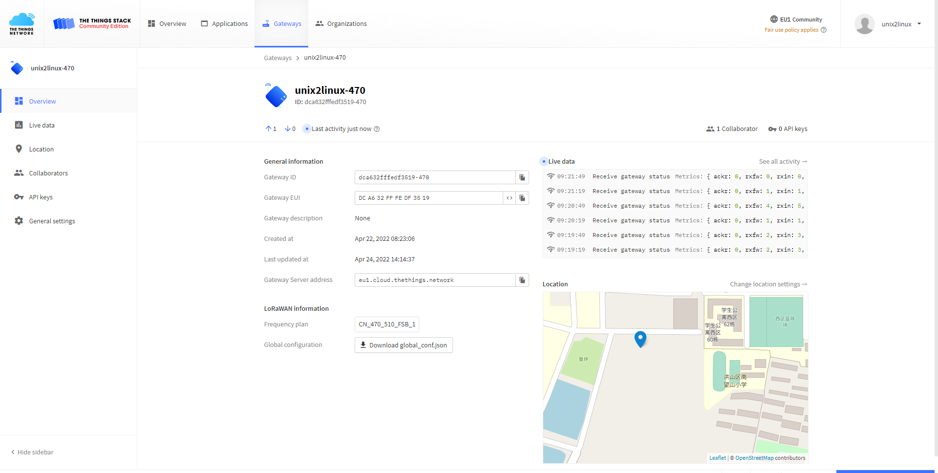938x473 pixels.
Task: Click The Things Network cloud logo
Action: 22,23
